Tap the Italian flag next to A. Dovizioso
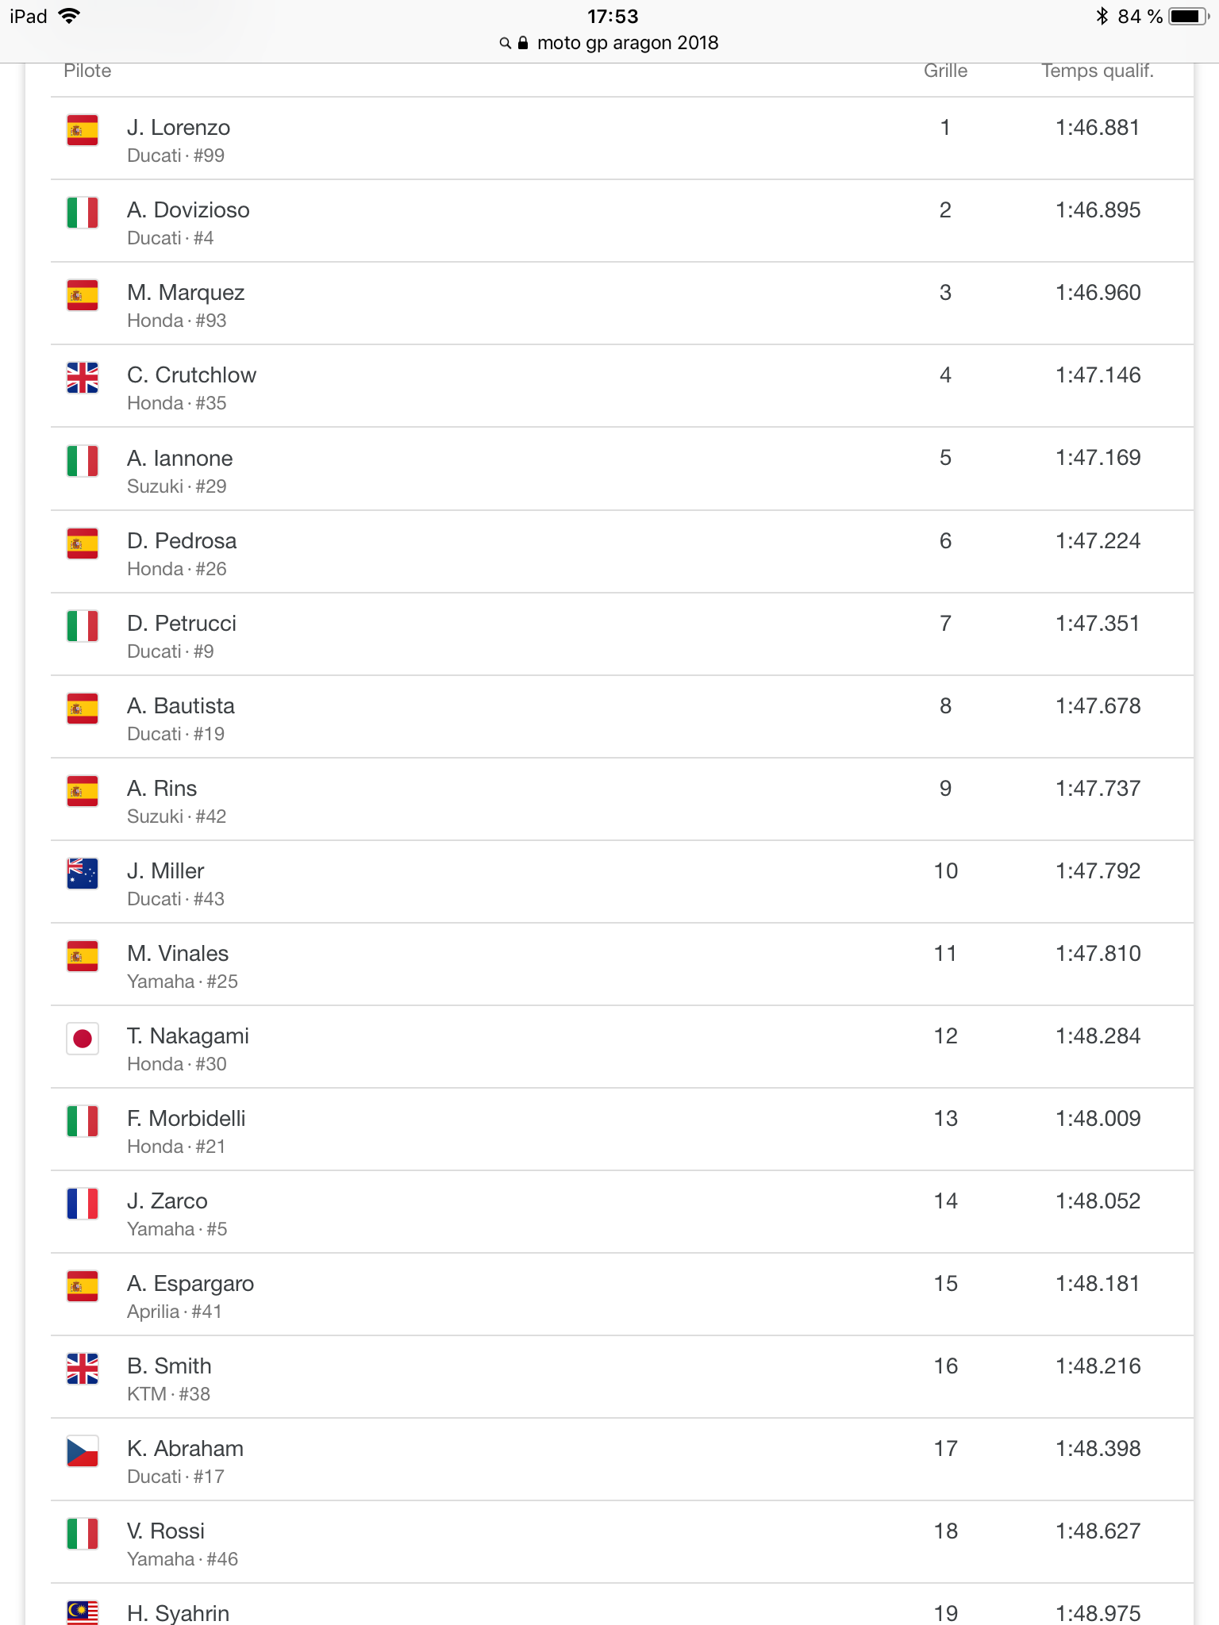 pos(83,213)
